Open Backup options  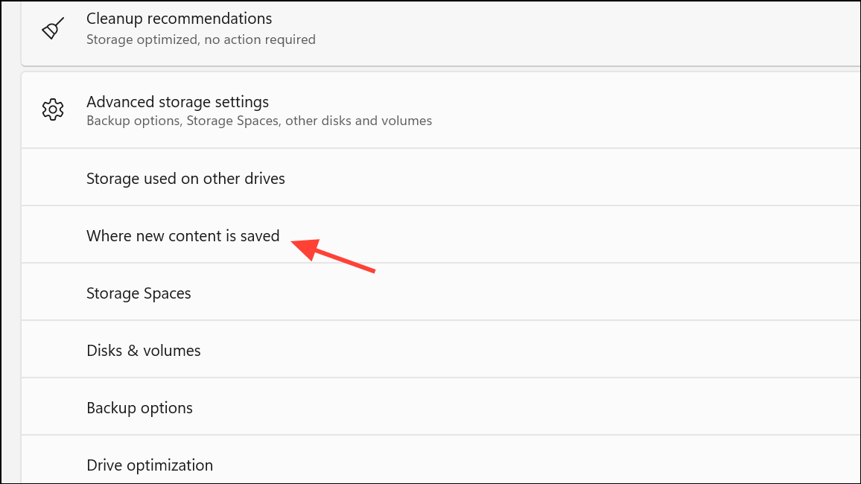pos(441,407)
